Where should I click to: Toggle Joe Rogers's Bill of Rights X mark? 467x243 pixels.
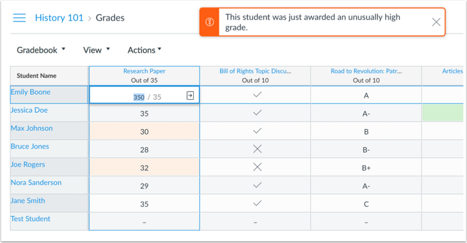[x=257, y=167]
